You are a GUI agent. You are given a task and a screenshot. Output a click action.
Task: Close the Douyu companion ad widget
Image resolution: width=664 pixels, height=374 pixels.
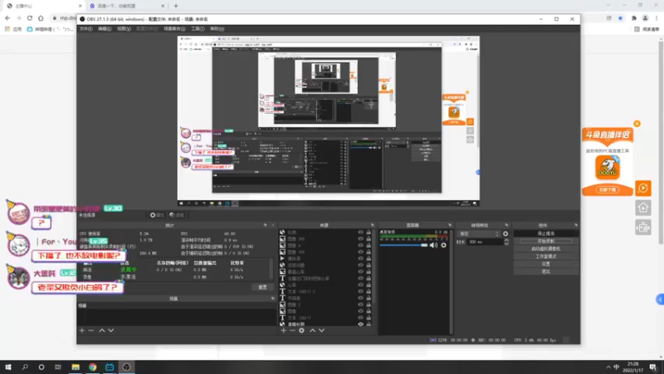click(637, 124)
